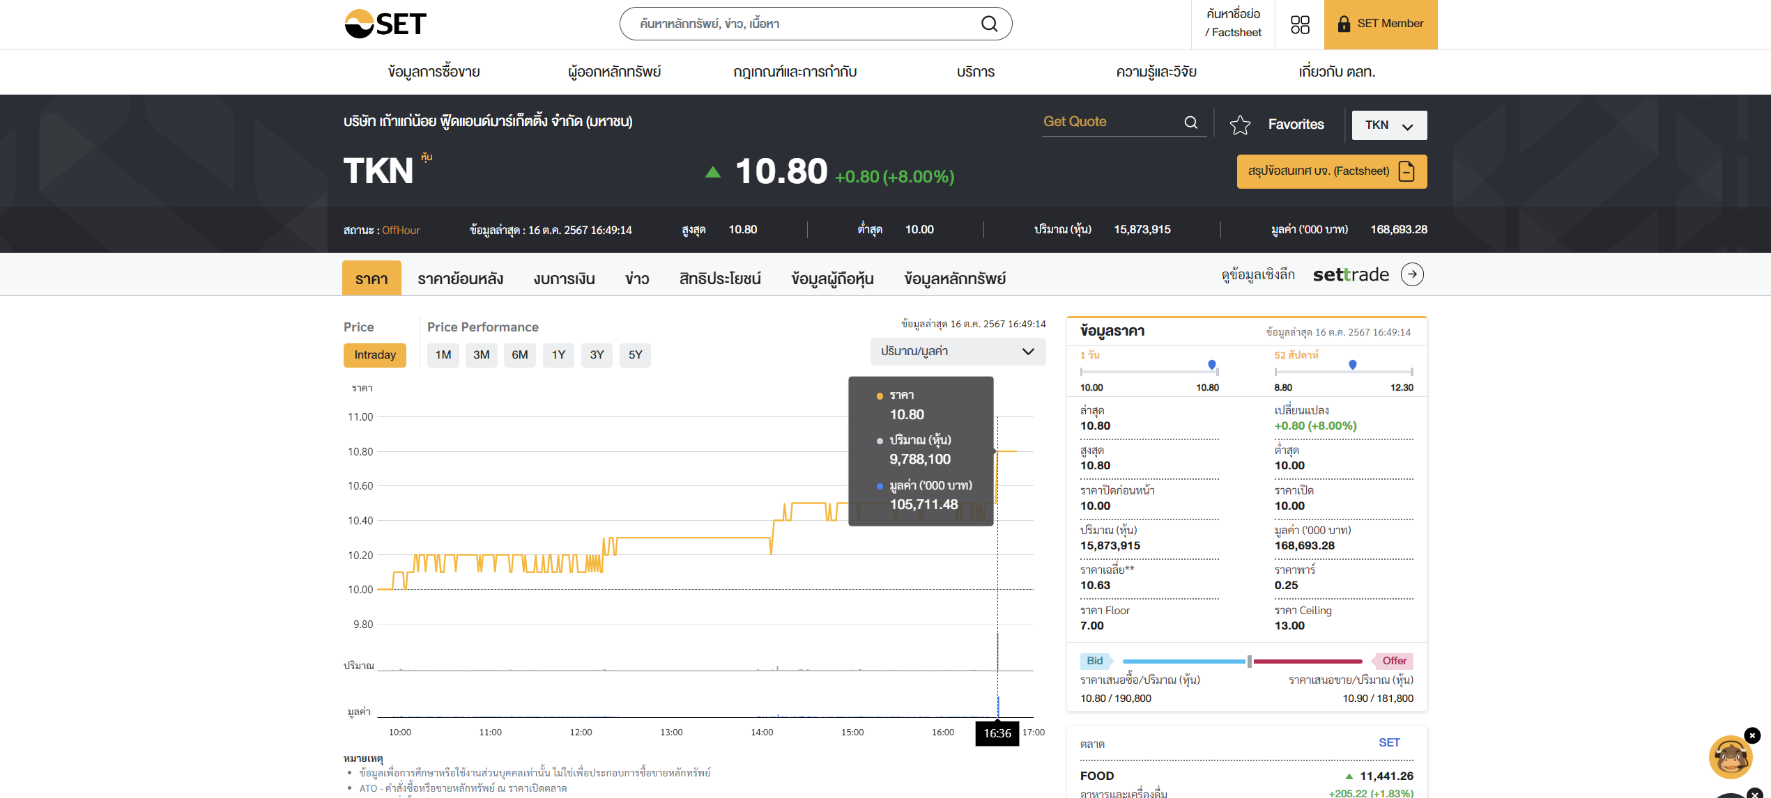The width and height of the screenshot is (1771, 798).
Task: Click the SET market link
Action: coord(1388,742)
